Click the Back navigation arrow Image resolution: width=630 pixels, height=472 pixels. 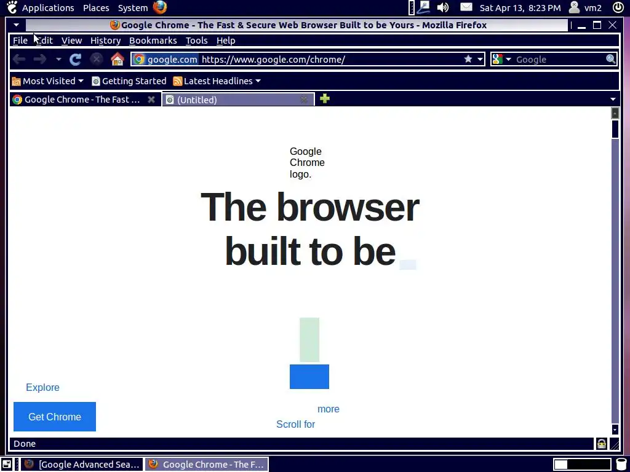(x=19, y=60)
